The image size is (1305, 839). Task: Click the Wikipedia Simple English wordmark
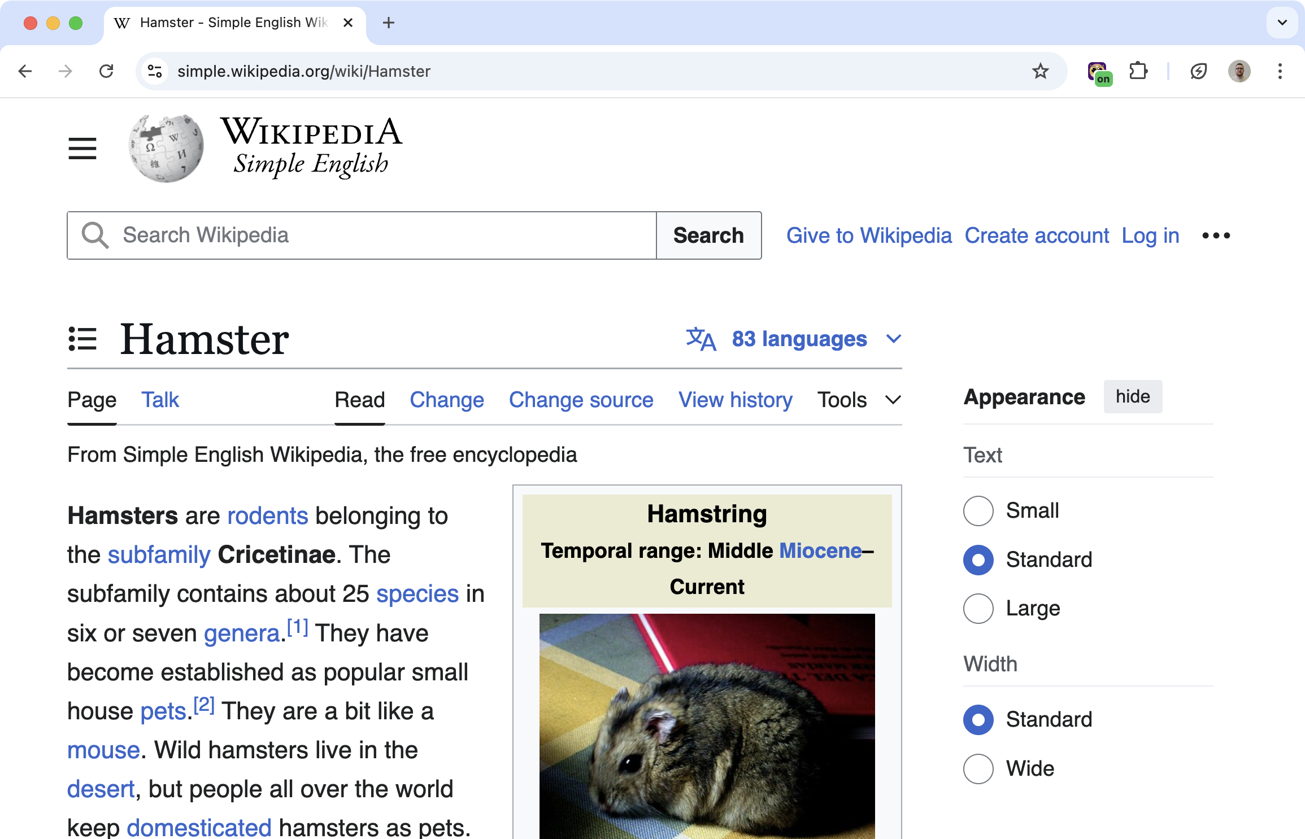tap(311, 147)
